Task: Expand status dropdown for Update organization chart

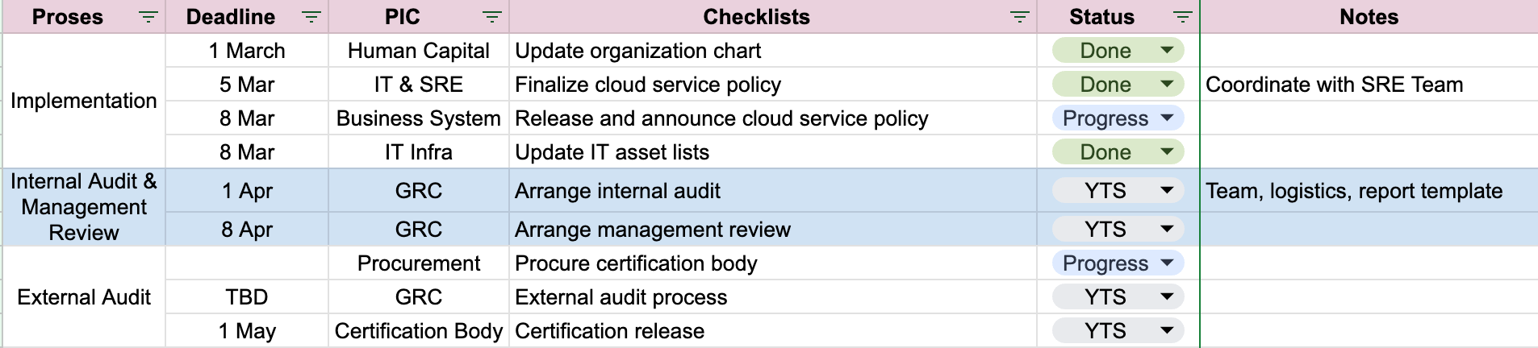Action: click(x=1167, y=50)
